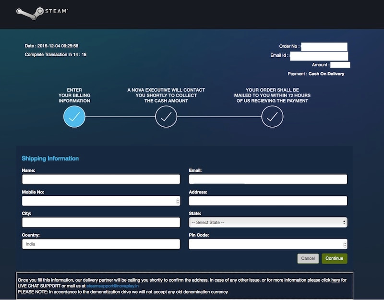
Task: Click the Cancel button
Action: pos(308,258)
